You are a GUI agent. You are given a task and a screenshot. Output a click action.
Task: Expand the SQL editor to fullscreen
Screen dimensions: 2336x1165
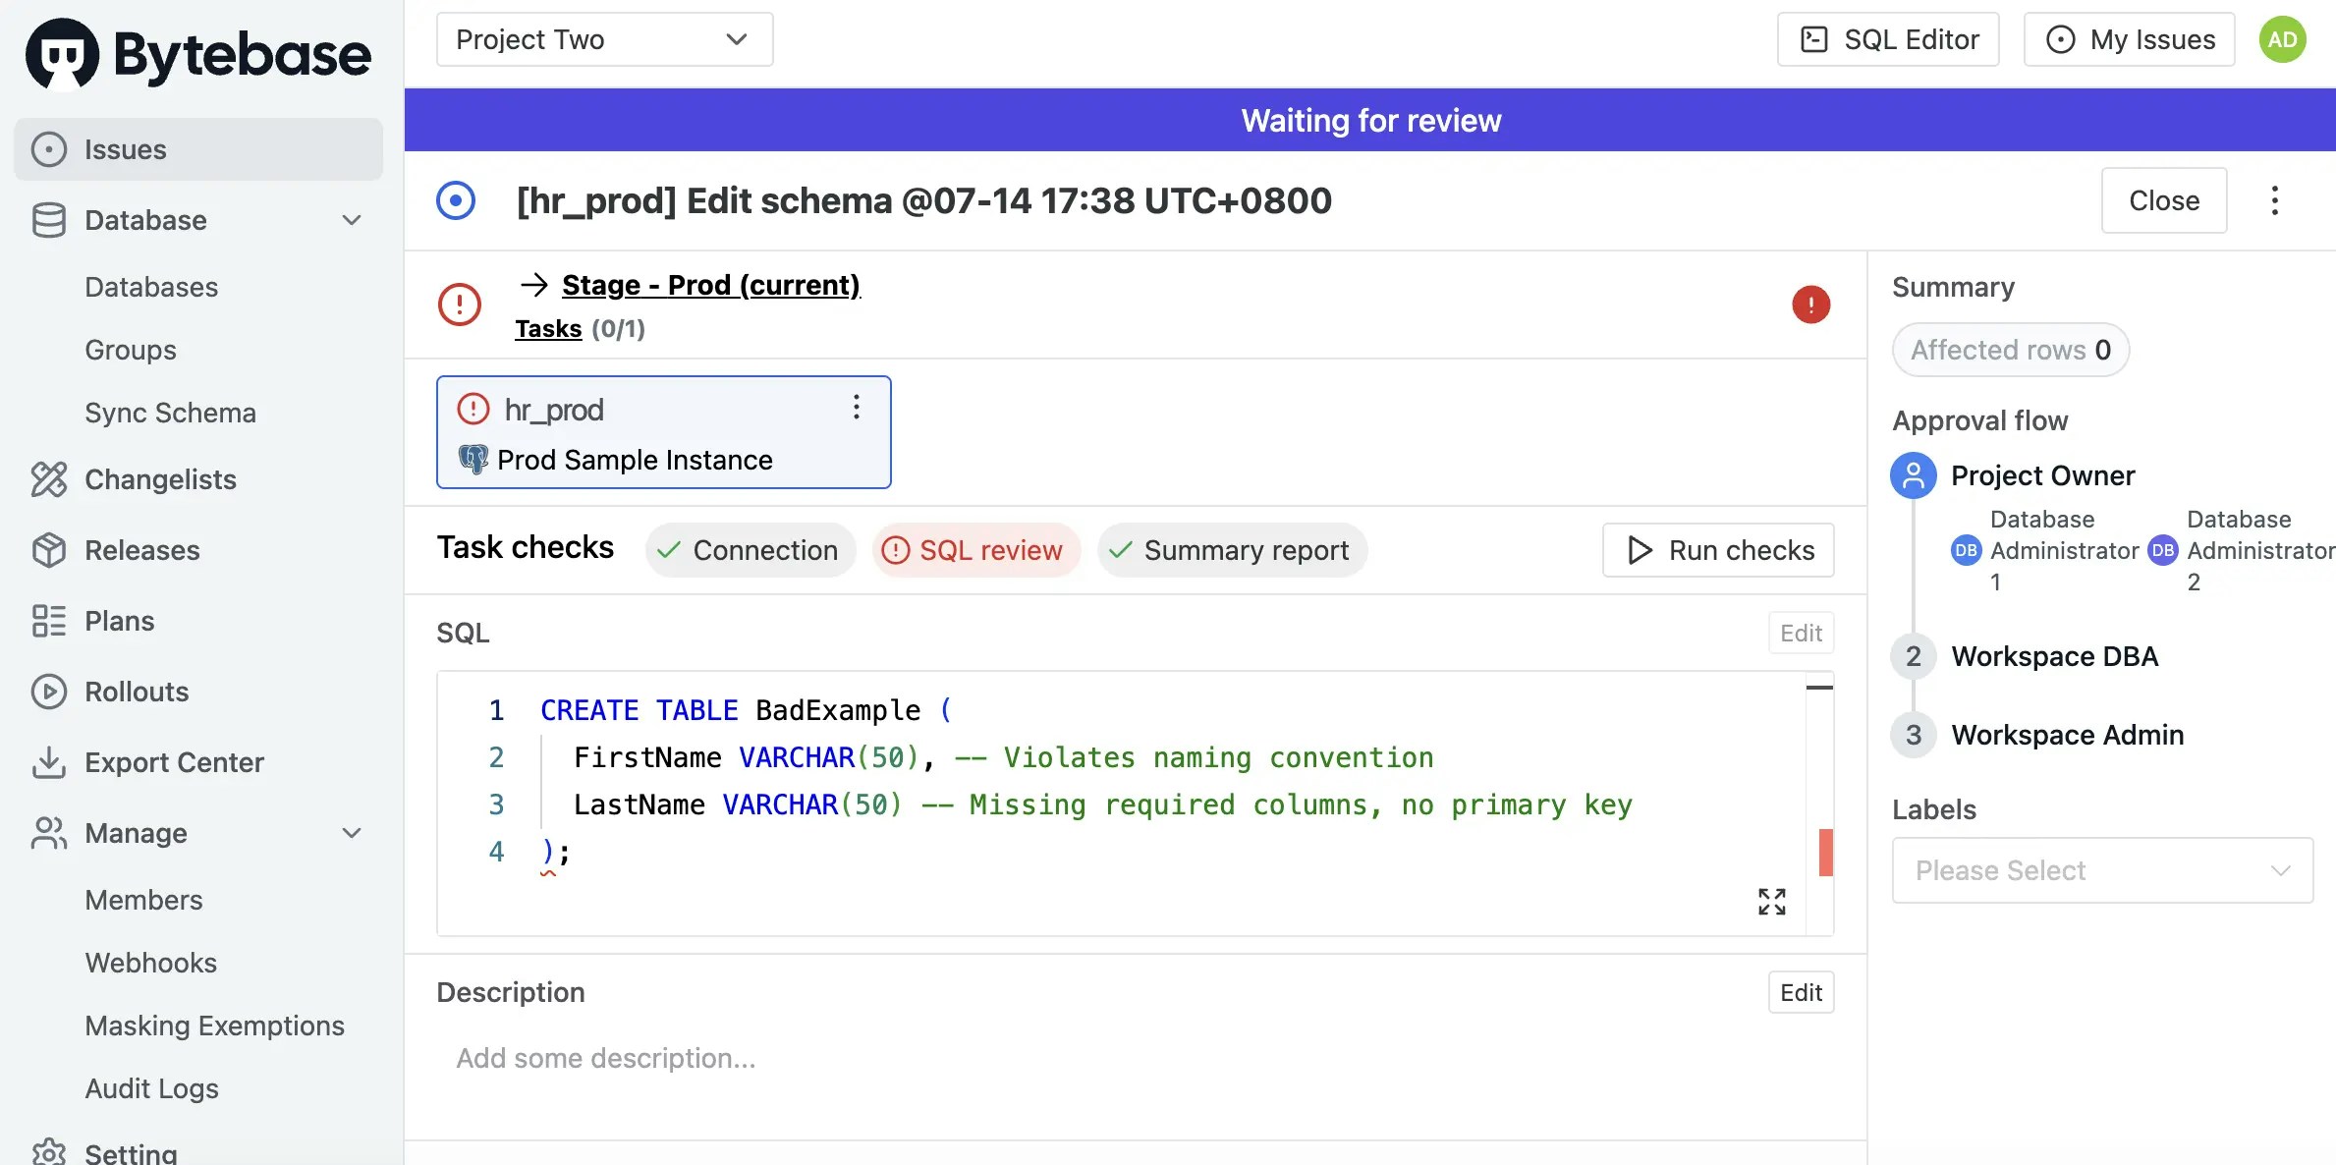[x=1771, y=901]
